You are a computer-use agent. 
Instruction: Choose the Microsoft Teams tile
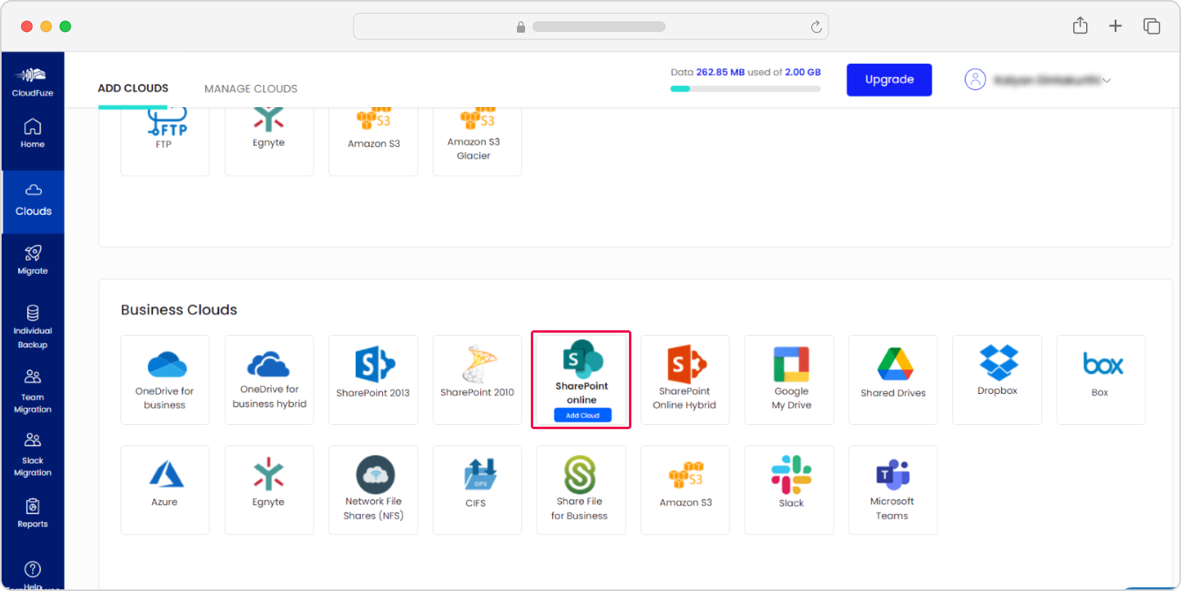click(x=893, y=490)
